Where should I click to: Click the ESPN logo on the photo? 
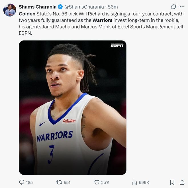[117, 45]
